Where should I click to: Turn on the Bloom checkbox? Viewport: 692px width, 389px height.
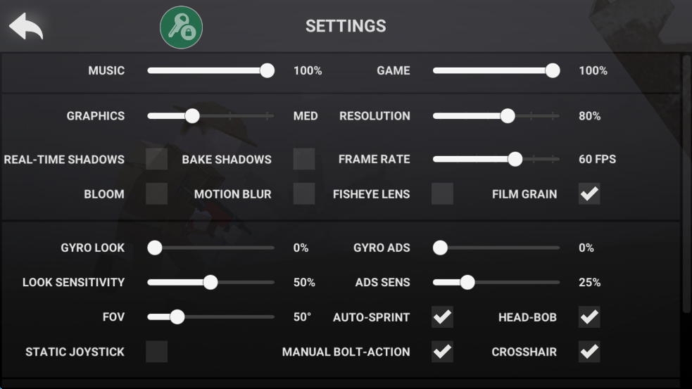tap(156, 194)
